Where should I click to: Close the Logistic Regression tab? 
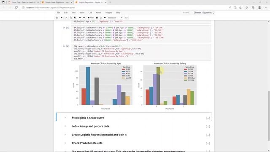tap(105, 3)
